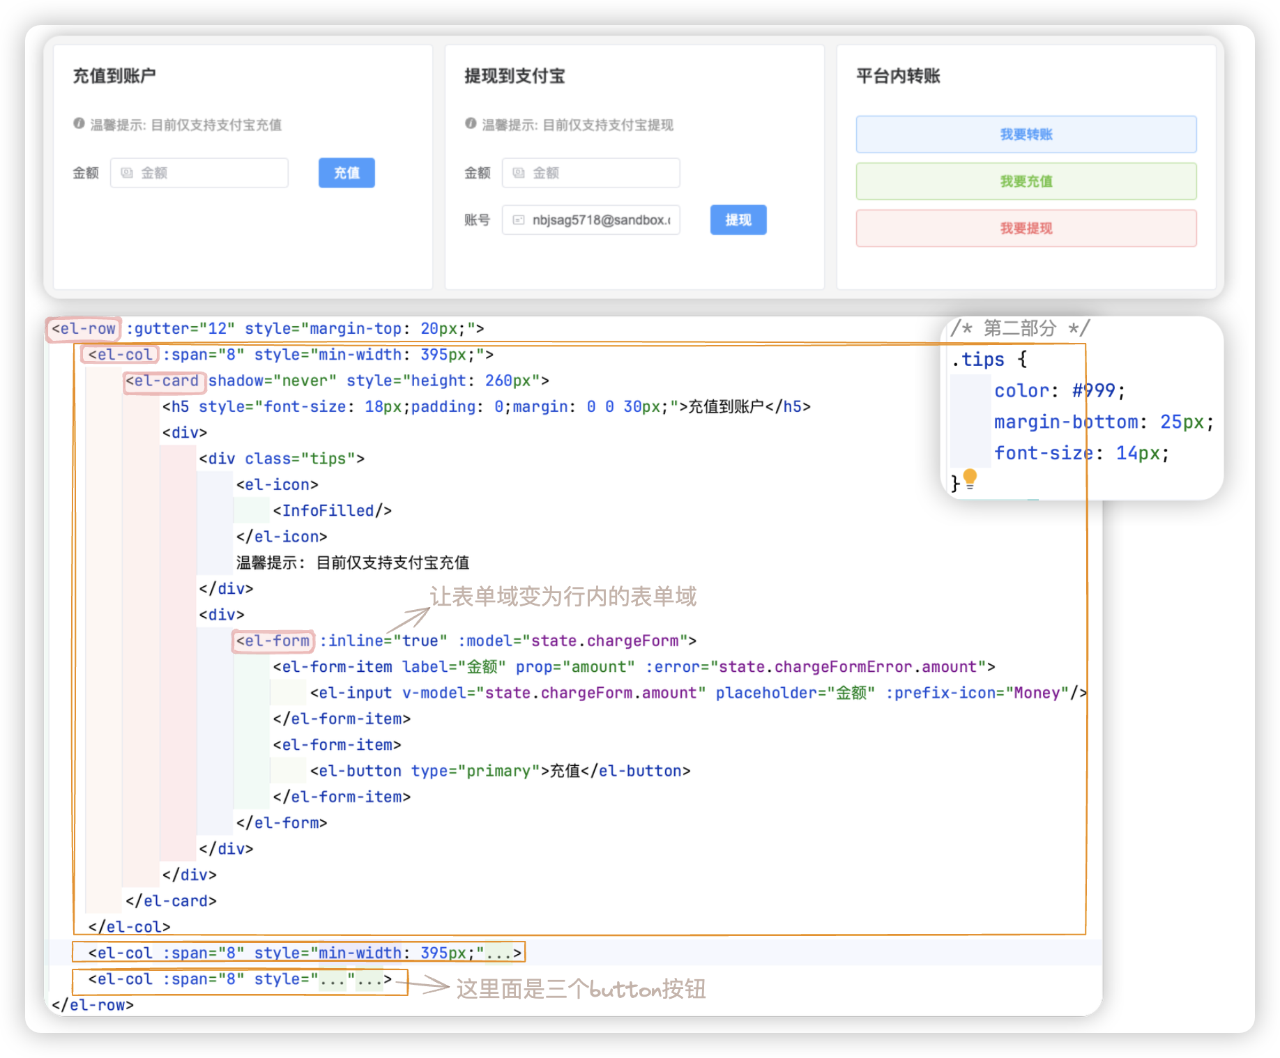Click the money icon in the withdrawal 金额 field
The height and width of the screenshot is (1058, 1280).
(519, 173)
